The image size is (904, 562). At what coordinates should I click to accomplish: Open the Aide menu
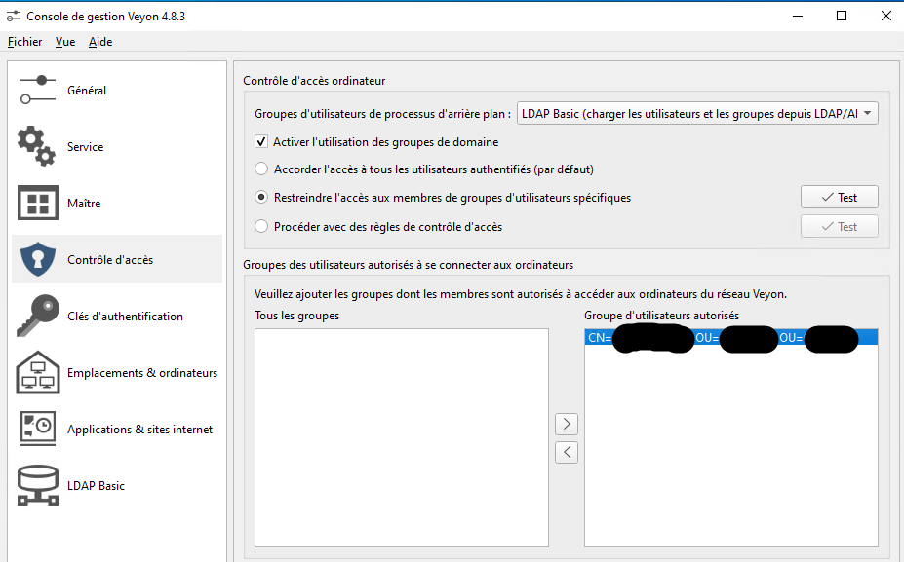[100, 42]
